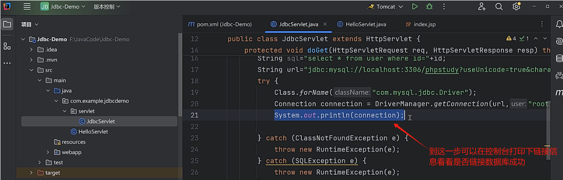
Task: Open the sidebar tool icon below Database
Action: point(559,76)
